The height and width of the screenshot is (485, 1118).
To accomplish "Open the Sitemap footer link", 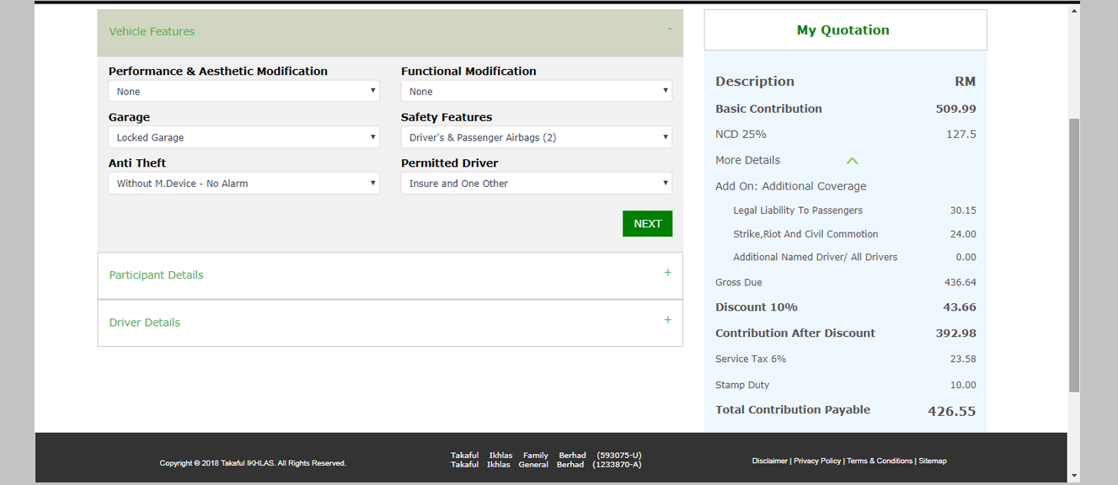I will 933,461.
